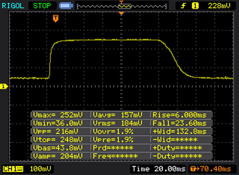Click the 228mV trigger level readout
239x175 pixels.
[219, 6]
